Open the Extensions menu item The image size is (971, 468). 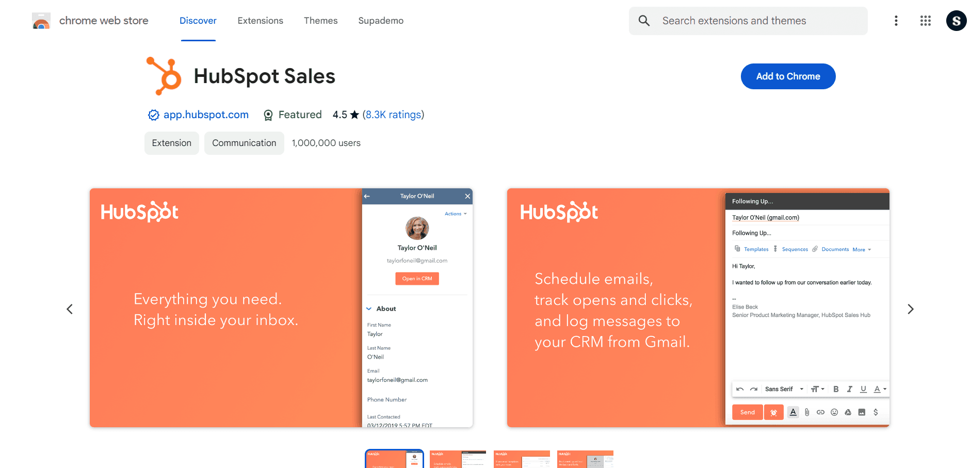pyautogui.click(x=260, y=21)
